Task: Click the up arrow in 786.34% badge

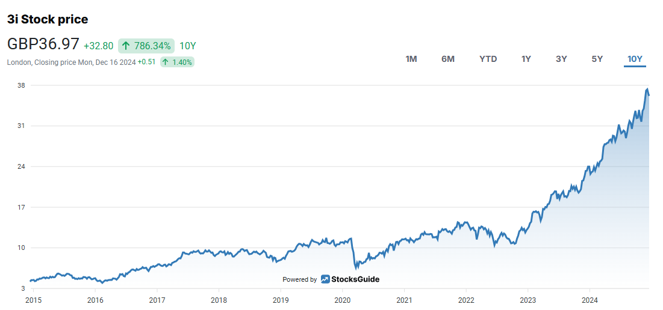Action: (126, 46)
